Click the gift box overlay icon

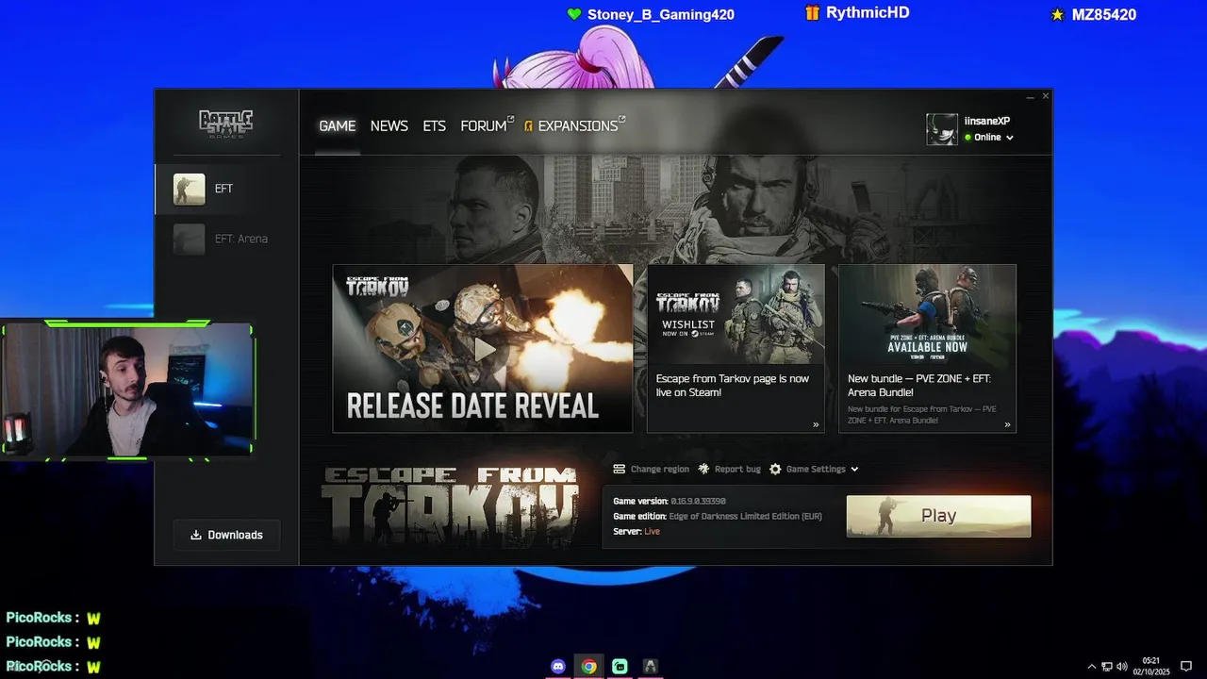[x=812, y=13]
